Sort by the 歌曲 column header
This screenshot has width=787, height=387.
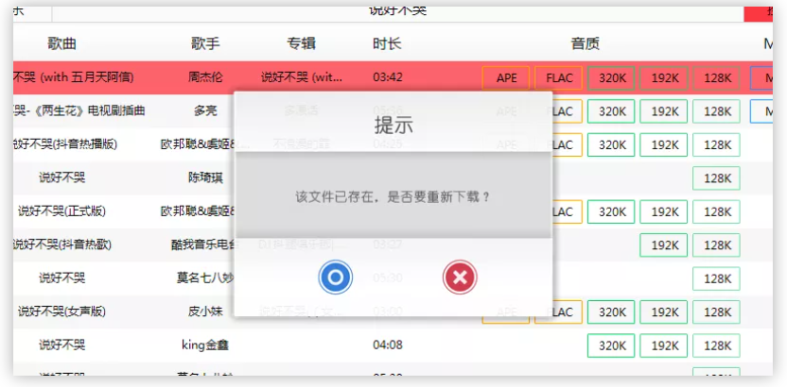(61, 44)
